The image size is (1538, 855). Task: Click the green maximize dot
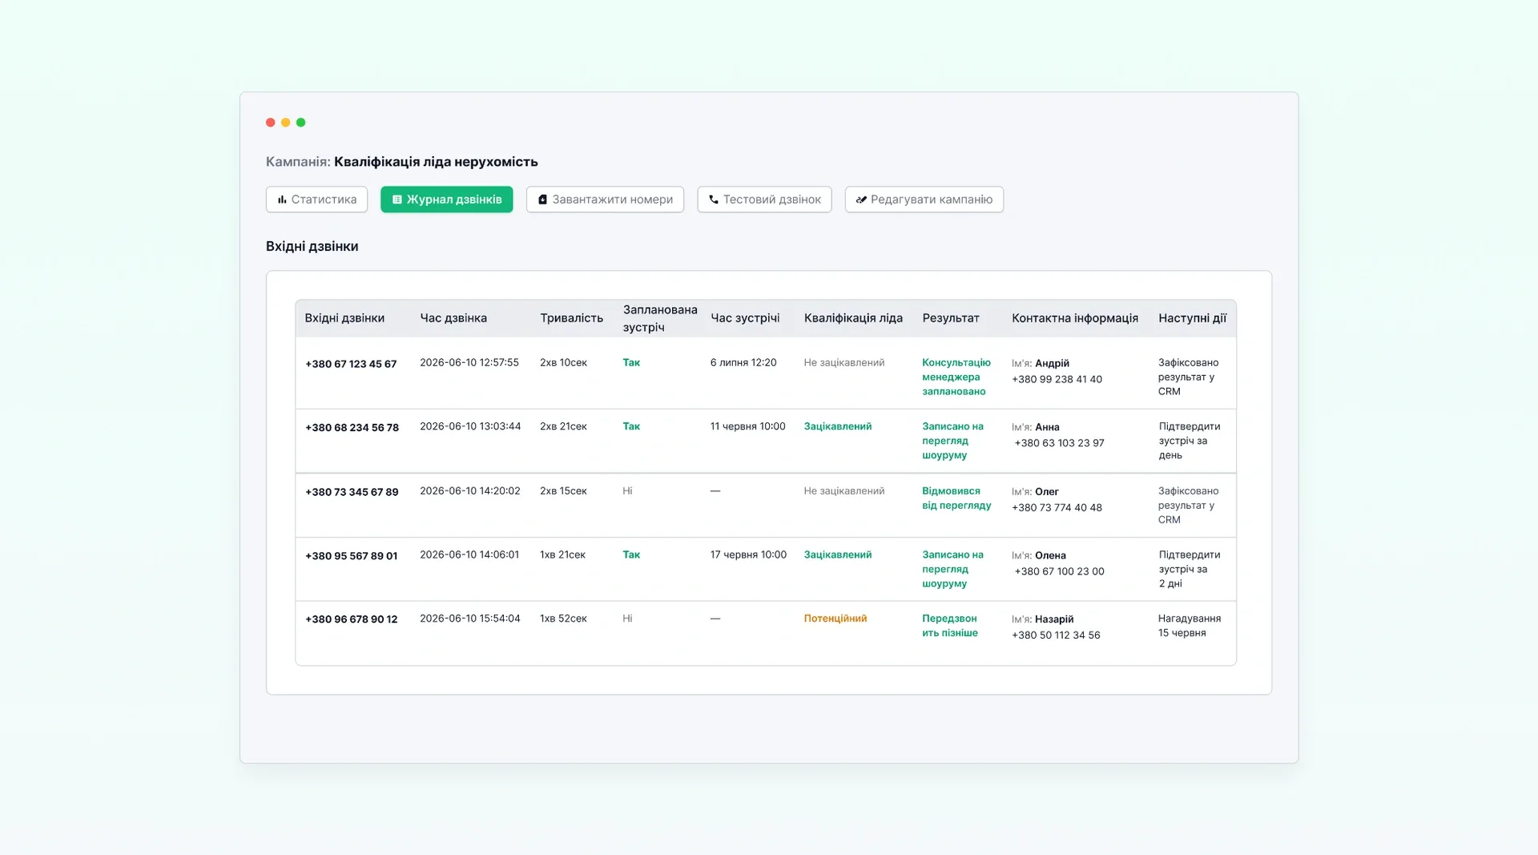(x=301, y=123)
